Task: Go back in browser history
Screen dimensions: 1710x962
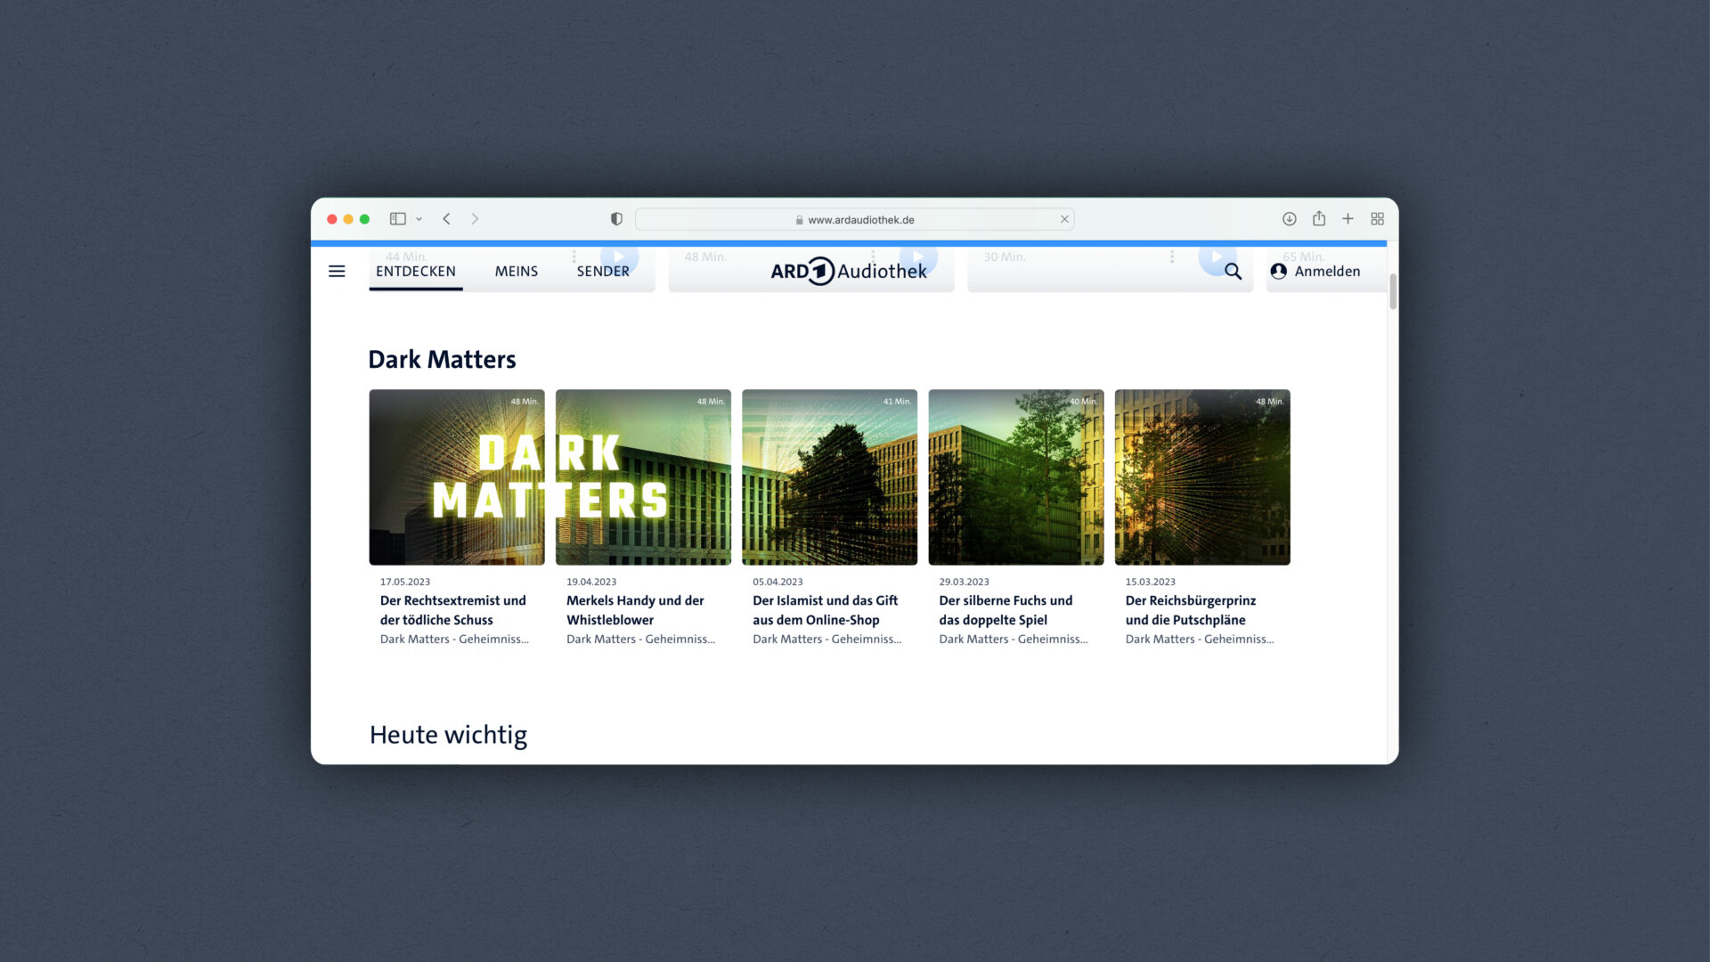Action: pos(447,219)
